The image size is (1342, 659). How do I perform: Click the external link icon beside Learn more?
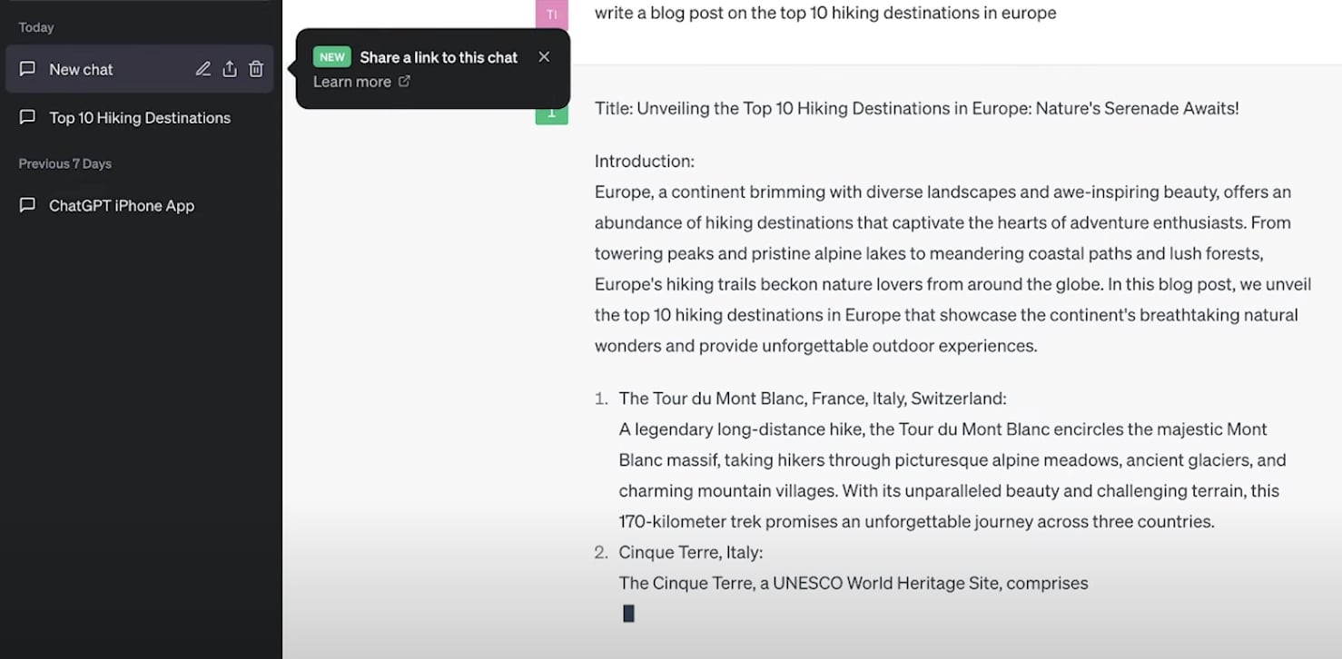405,82
